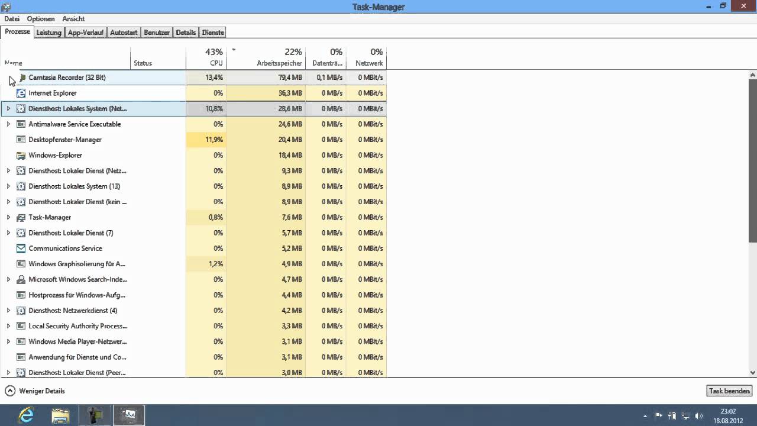
Task: Click the network tray icon
Action: (x=686, y=416)
